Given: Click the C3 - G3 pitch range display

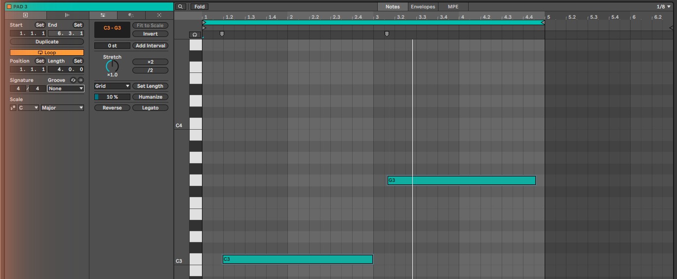Looking at the screenshot, I should tap(112, 30).
